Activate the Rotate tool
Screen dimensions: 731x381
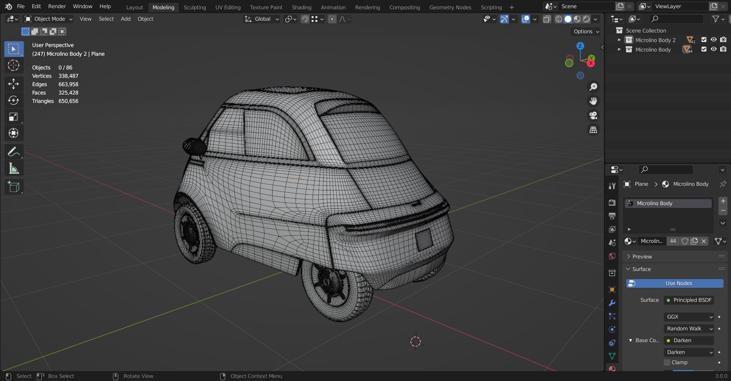tap(14, 100)
